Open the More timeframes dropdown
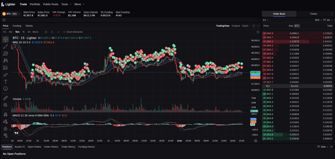This screenshot has width=335, height=159. pos(36,32)
